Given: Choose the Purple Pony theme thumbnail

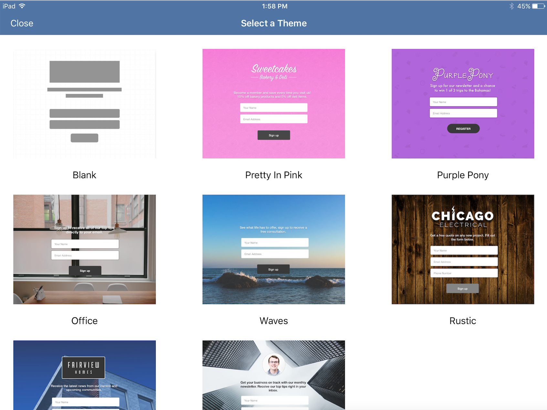Looking at the screenshot, I should pyautogui.click(x=463, y=104).
